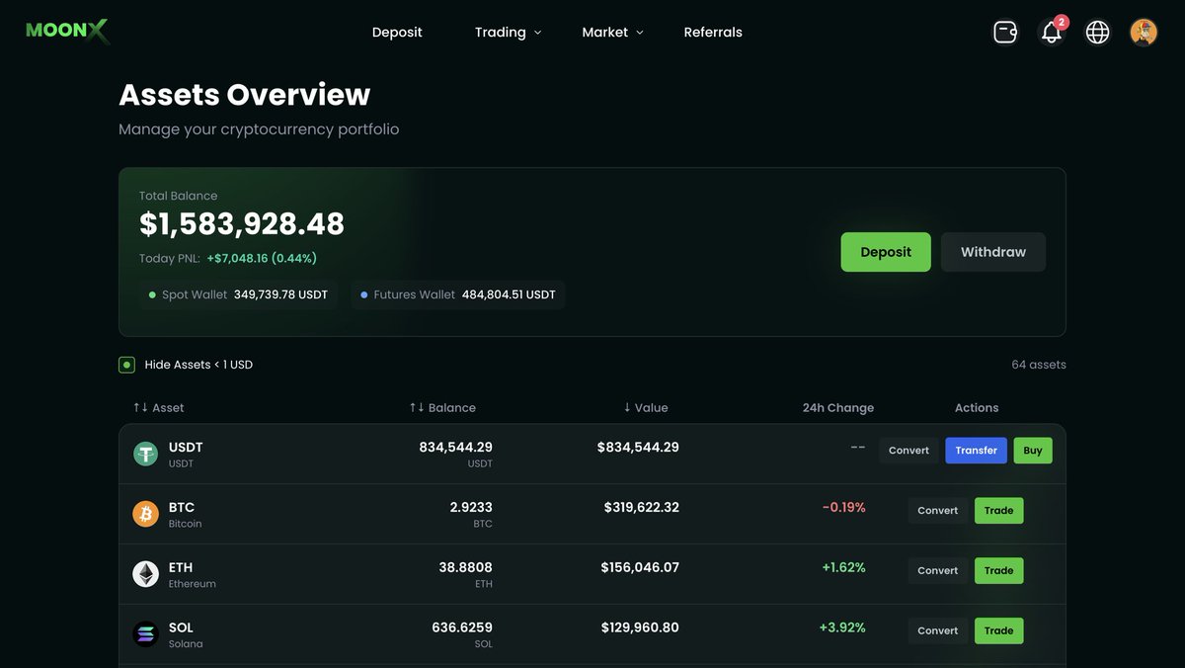The image size is (1185, 668).
Task: Sort by Balance column arrows
Action: [417, 408]
